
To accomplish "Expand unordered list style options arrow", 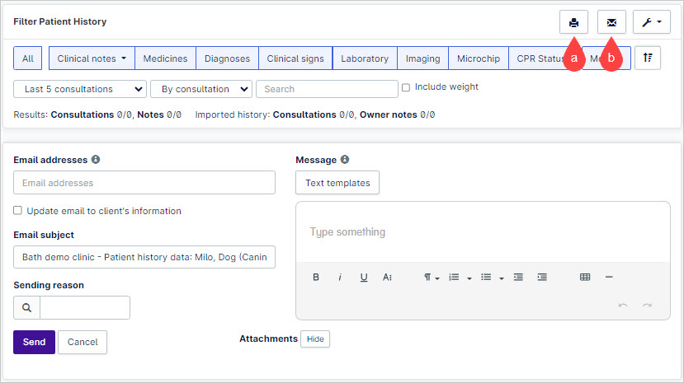I will click(x=502, y=278).
